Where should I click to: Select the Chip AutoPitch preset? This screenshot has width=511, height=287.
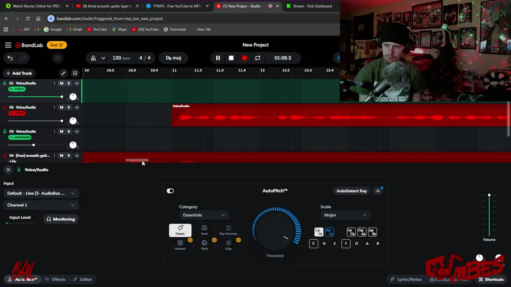click(228, 245)
